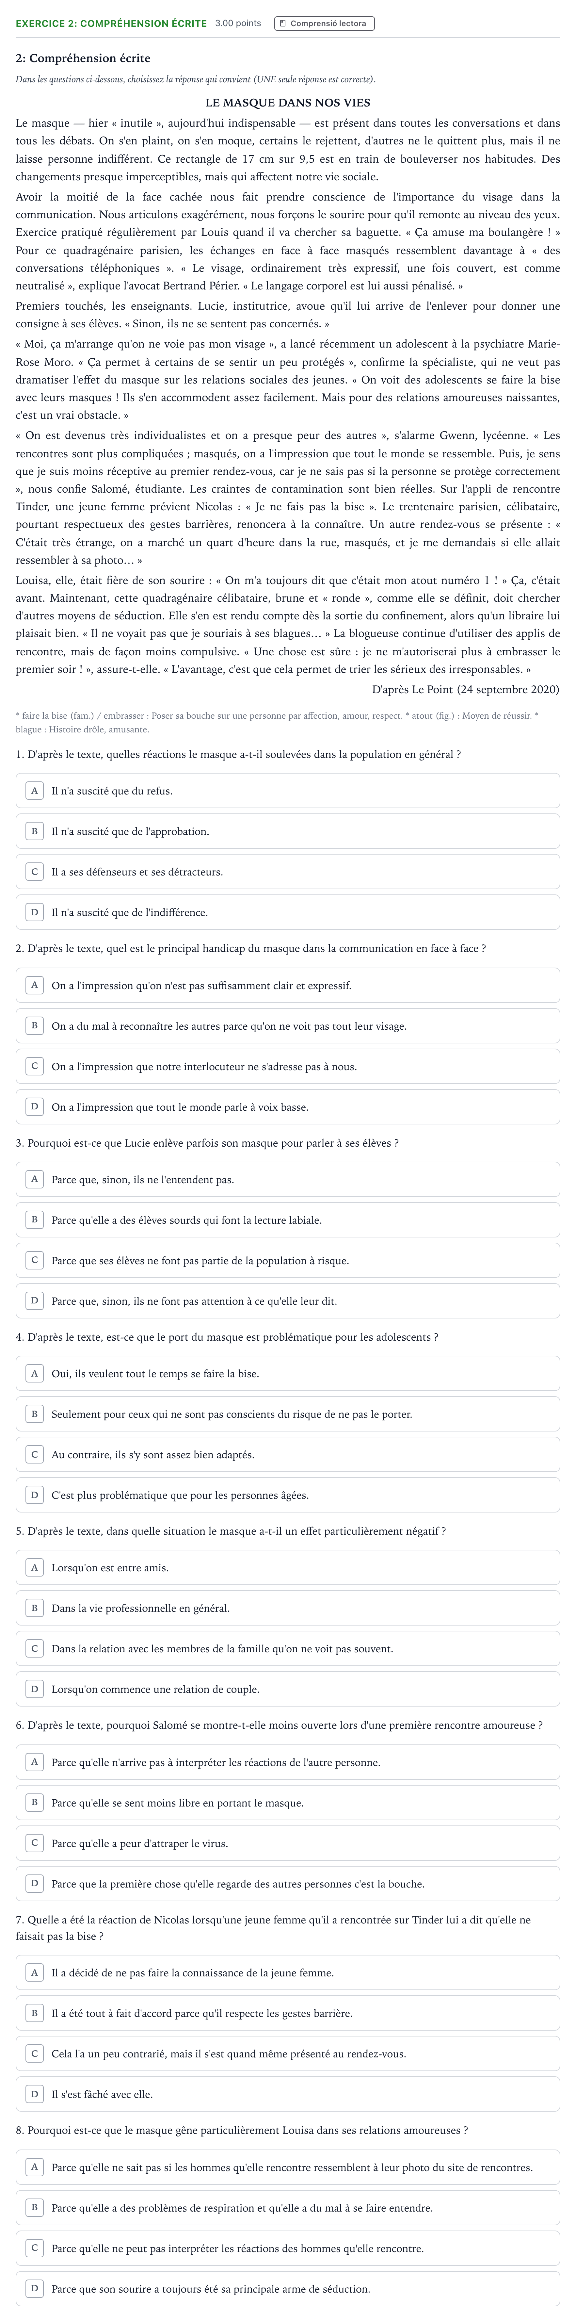Choose 'Lorsqu'on commence une relation de couple'
576x2322 pixels.
[288, 1689]
